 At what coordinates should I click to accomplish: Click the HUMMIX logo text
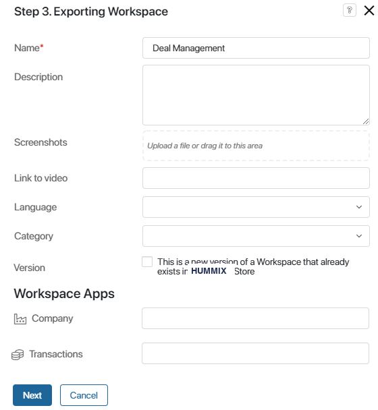click(x=209, y=271)
